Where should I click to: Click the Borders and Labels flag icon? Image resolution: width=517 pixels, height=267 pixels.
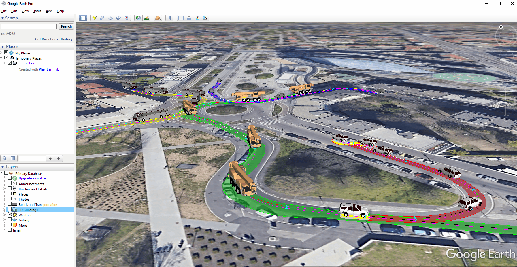click(x=15, y=189)
